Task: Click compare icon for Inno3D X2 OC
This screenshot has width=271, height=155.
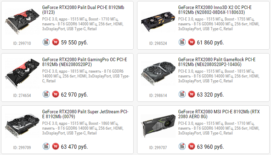Action: pyautogui.click(x=182, y=42)
